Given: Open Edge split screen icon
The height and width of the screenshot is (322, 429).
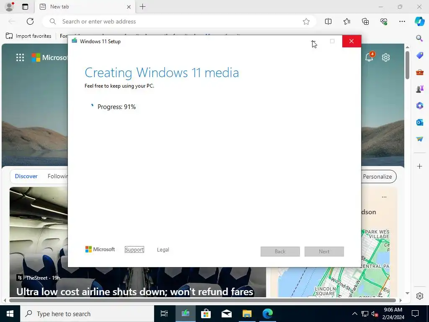Looking at the screenshot, I should point(328,21).
